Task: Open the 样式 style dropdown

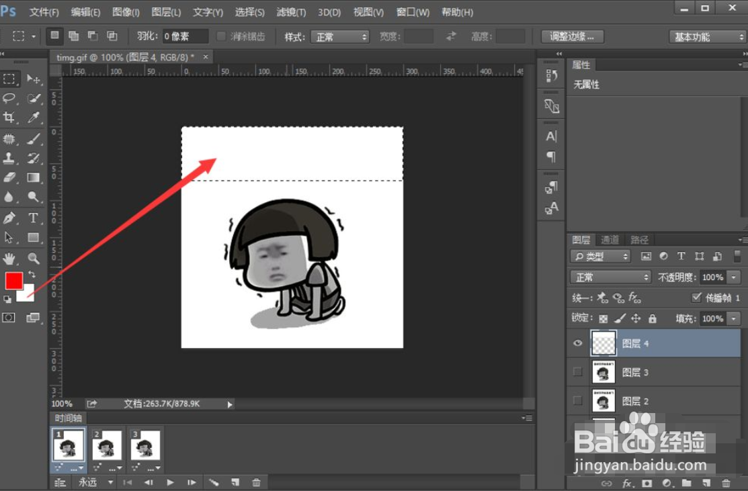Action: tap(340, 37)
